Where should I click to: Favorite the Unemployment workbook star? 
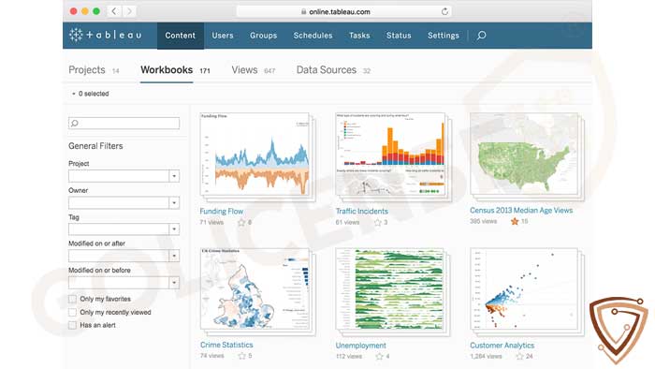click(x=379, y=357)
